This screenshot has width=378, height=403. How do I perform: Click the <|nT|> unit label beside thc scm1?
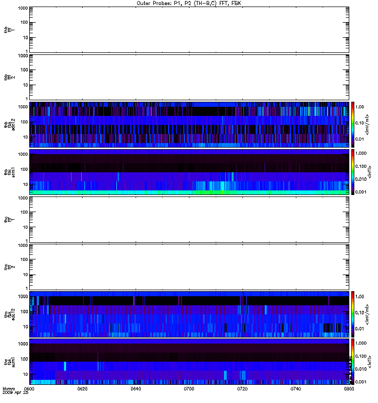click(370, 362)
